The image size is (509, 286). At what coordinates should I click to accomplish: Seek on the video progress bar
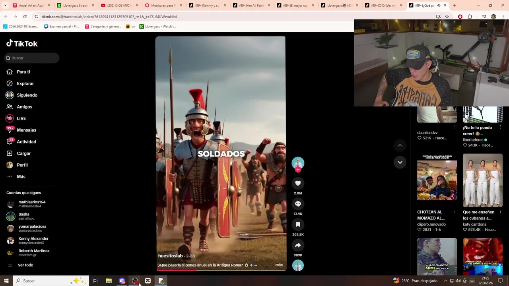point(221,271)
